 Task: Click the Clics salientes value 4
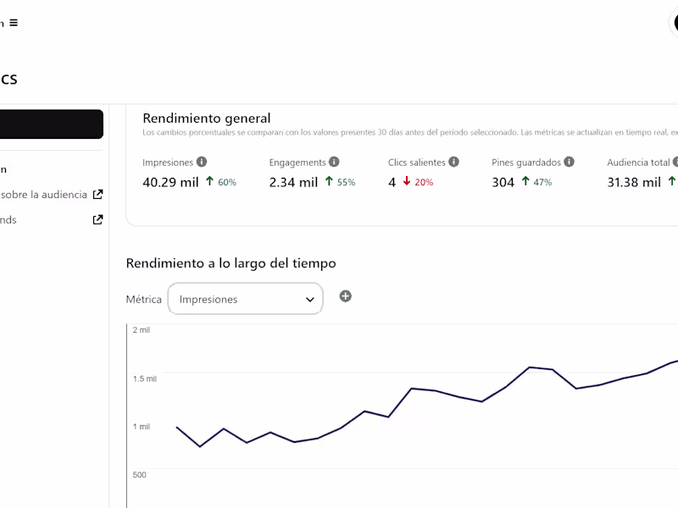pyautogui.click(x=392, y=182)
